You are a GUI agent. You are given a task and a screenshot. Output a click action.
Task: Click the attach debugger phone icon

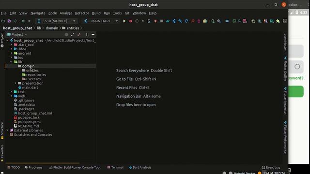pos(149,21)
